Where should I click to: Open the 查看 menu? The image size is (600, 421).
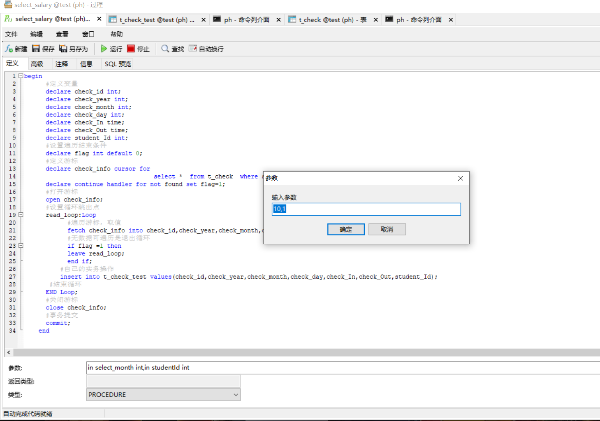pos(62,34)
